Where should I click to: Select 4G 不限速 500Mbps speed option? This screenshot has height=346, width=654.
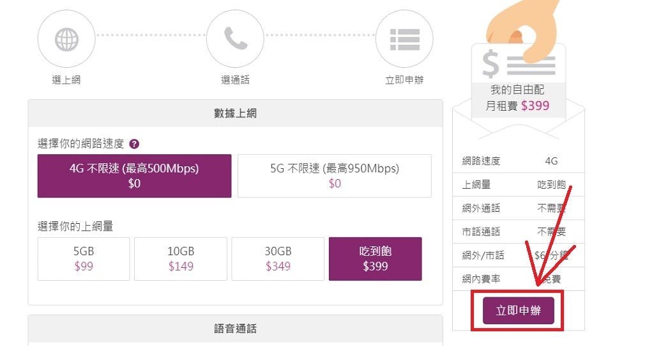pos(134,176)
